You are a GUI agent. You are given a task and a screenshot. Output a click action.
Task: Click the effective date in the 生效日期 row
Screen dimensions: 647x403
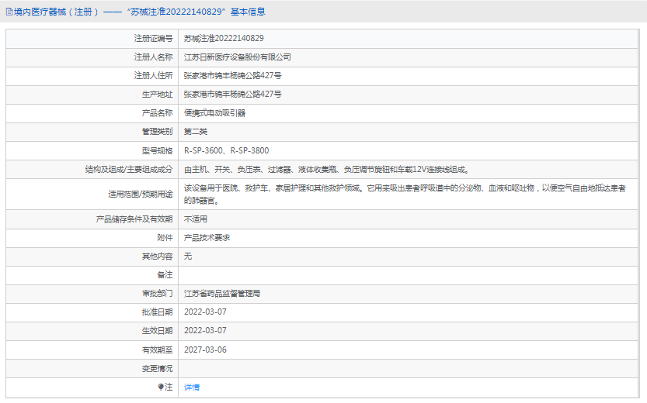[205, 331]
